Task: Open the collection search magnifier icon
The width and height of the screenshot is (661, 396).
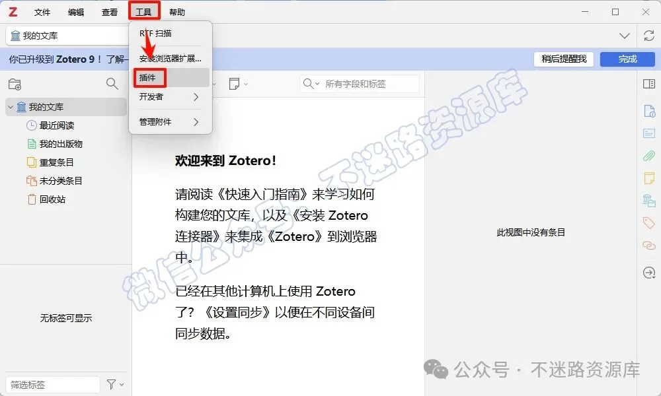Action: click(112, 84)
